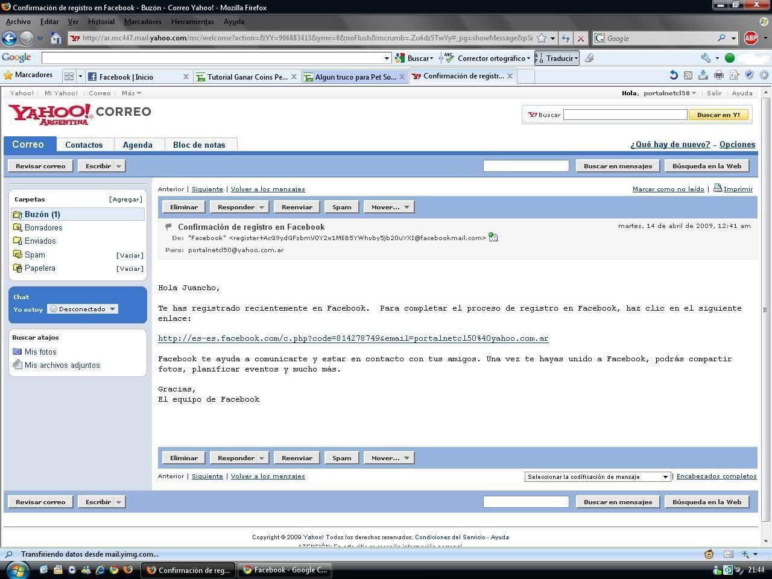Click Salir to sign out
Viewport: 772px width, 579px height.
click(x=714, y=93)
